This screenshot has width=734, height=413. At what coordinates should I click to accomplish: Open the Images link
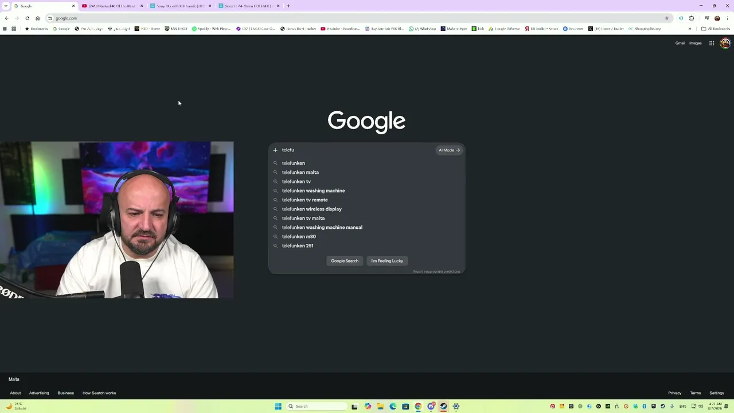pyautogui.click(x=696, y=43)
